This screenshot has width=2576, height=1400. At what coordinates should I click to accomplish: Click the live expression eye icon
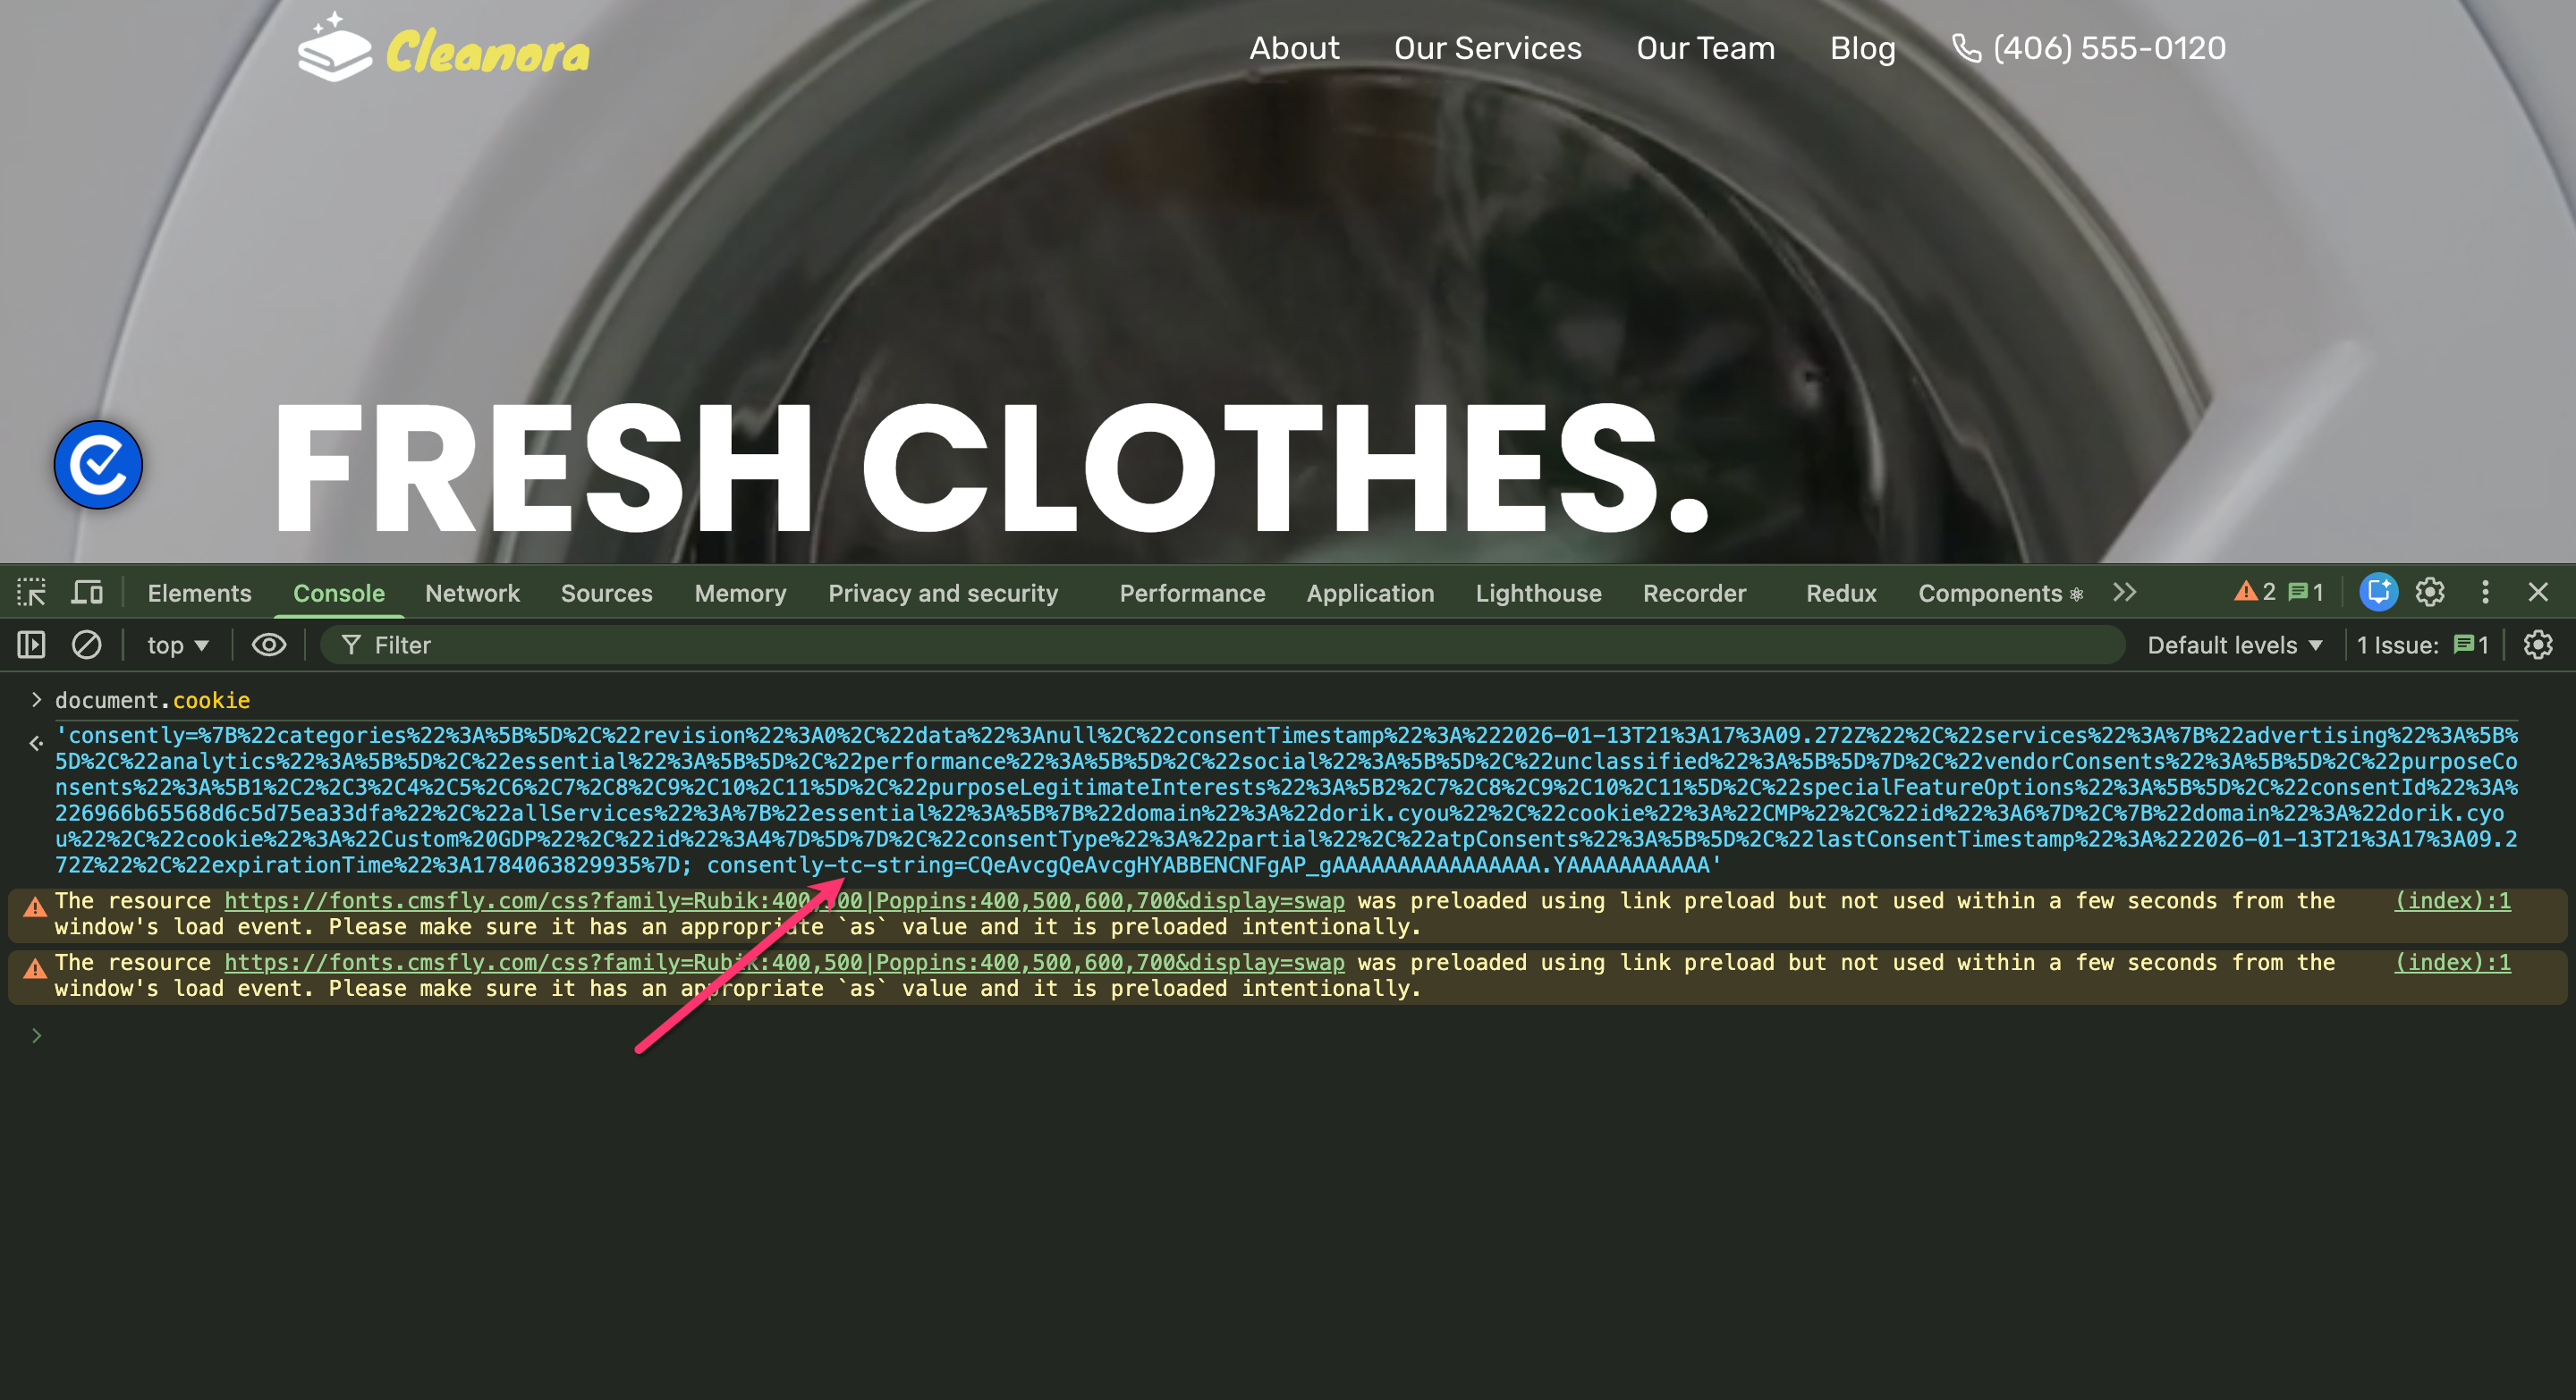[268, 645]
